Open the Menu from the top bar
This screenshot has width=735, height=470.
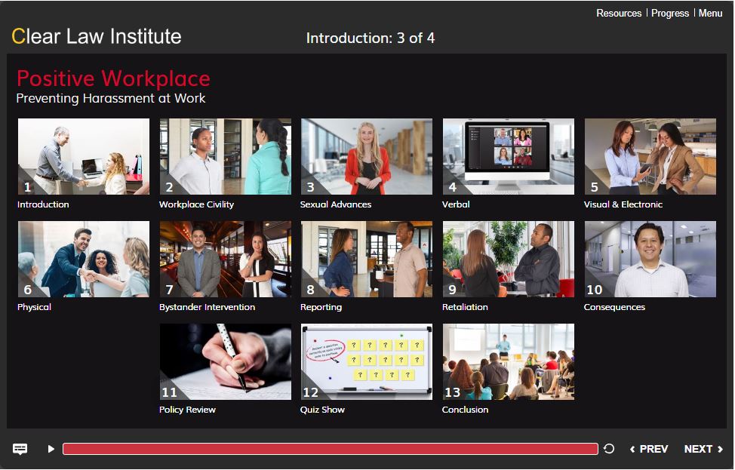(x=709, y=13)
